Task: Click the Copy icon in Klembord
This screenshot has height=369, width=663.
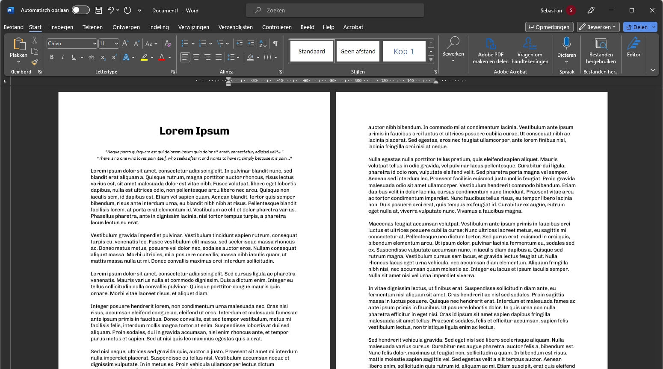Action: tap(35, 51)
